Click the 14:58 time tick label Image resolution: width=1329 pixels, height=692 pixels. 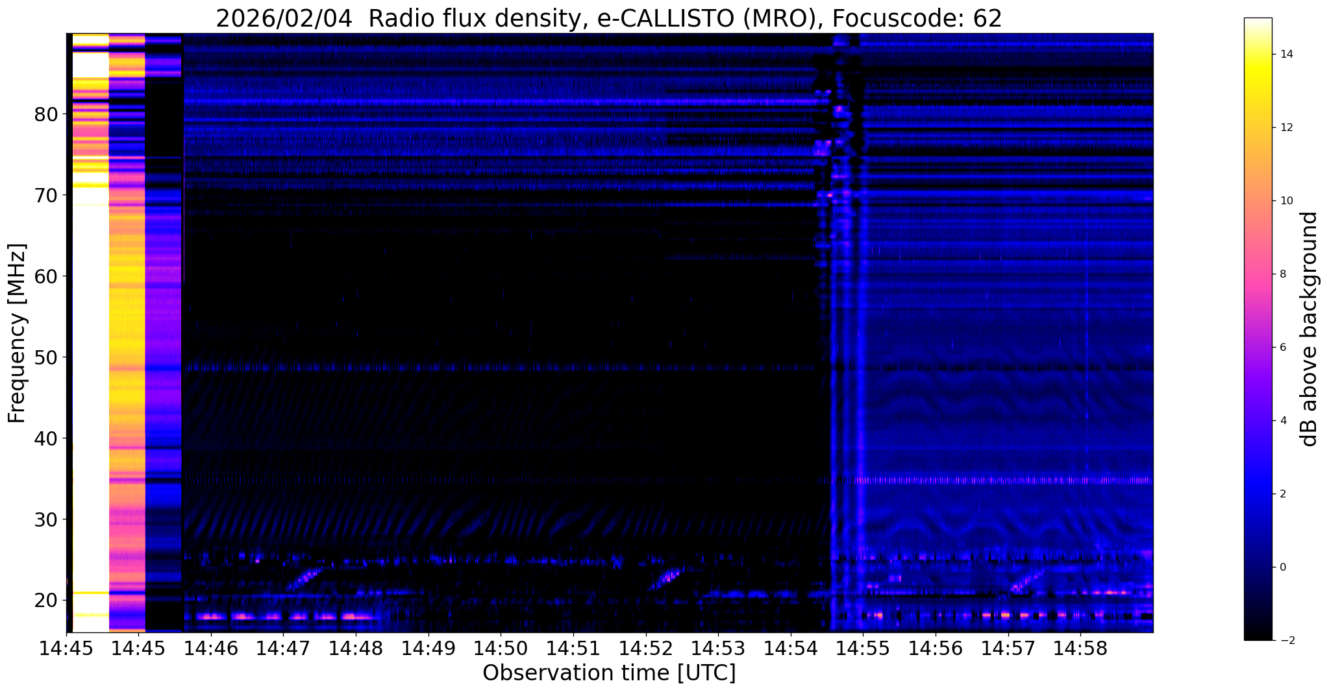click(x=1080, y=648)
